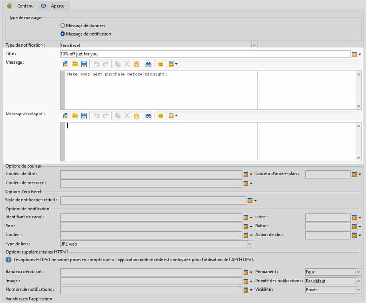Click into the Titre input field
366x303 pixels.
click(205, 54)
